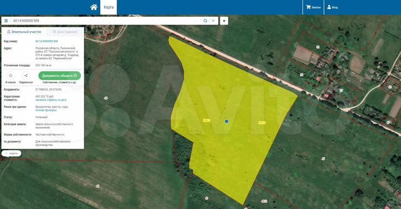This screenshot has height=209, width=401.
Task: Run search with the magnifier icon
Action: pyautogui.click(x=205, y=21)
